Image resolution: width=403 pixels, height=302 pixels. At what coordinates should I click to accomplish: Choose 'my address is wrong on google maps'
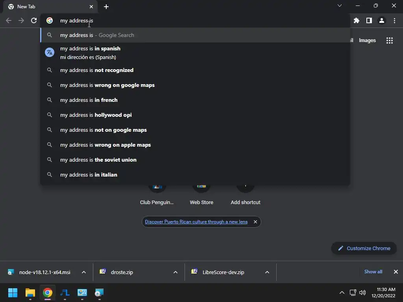coord(195,85)
